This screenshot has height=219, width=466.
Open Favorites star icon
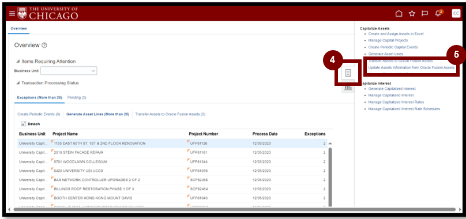tap(412, 13)
